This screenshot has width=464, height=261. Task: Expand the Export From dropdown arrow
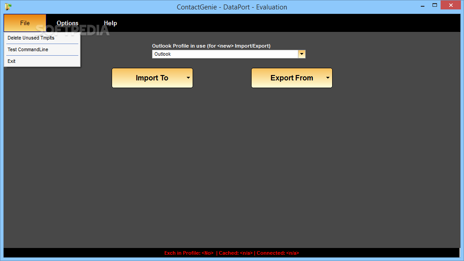pos(328,78)
